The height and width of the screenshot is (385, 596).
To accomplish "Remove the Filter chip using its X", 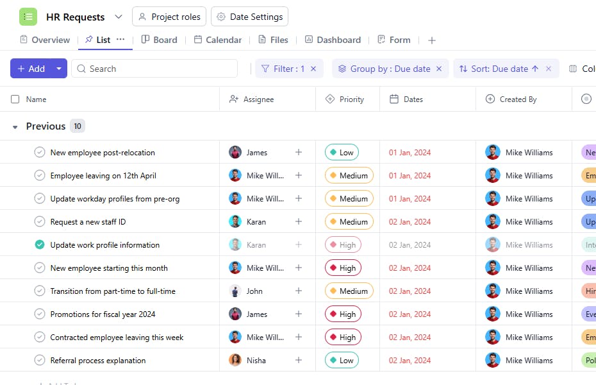I will point(313,69).
